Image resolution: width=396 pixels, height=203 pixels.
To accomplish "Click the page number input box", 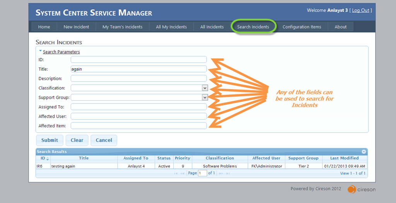I will coord(202,173).
